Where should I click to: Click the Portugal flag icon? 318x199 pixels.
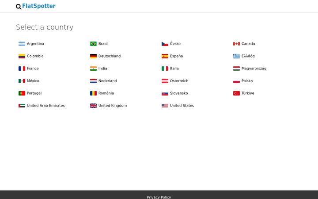(x=22, y=93)
